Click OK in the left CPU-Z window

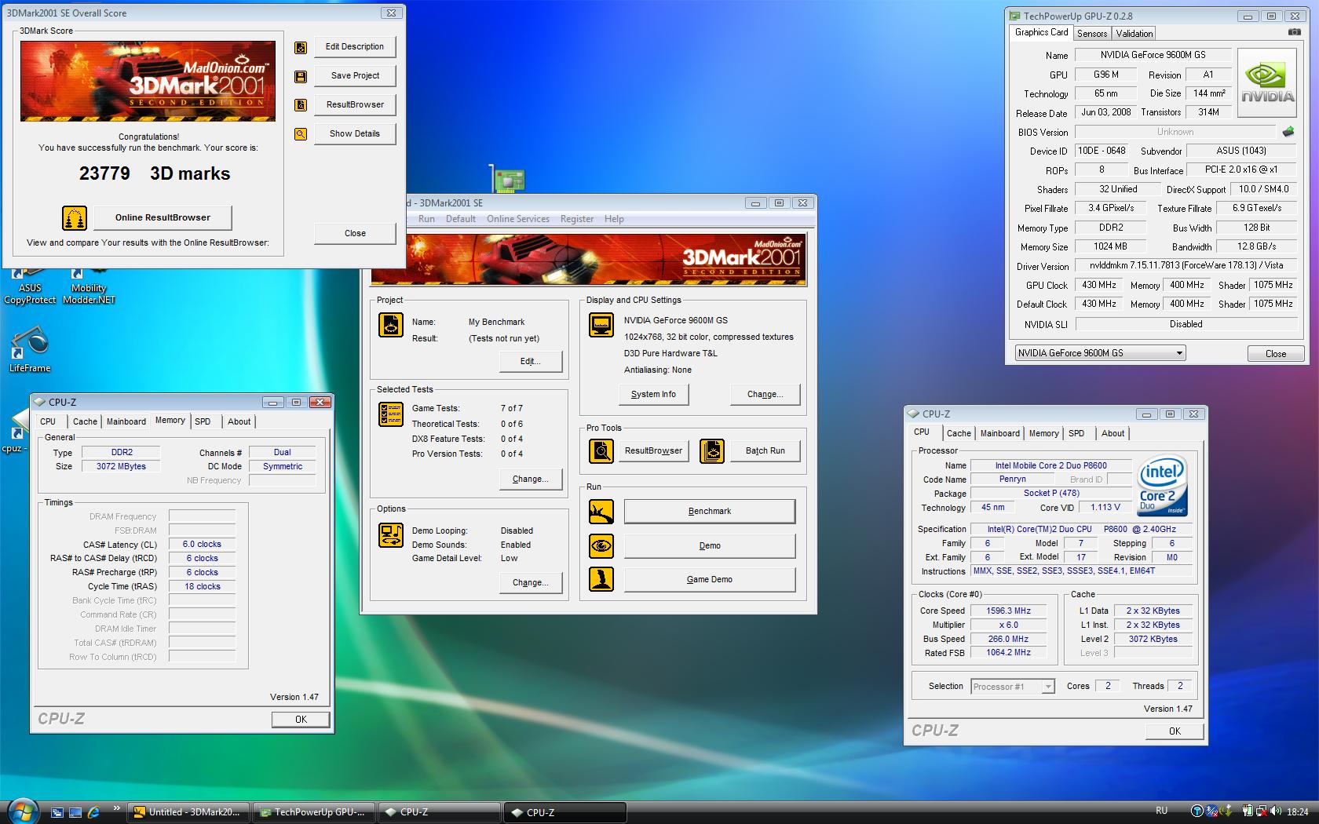pos(301,720)
